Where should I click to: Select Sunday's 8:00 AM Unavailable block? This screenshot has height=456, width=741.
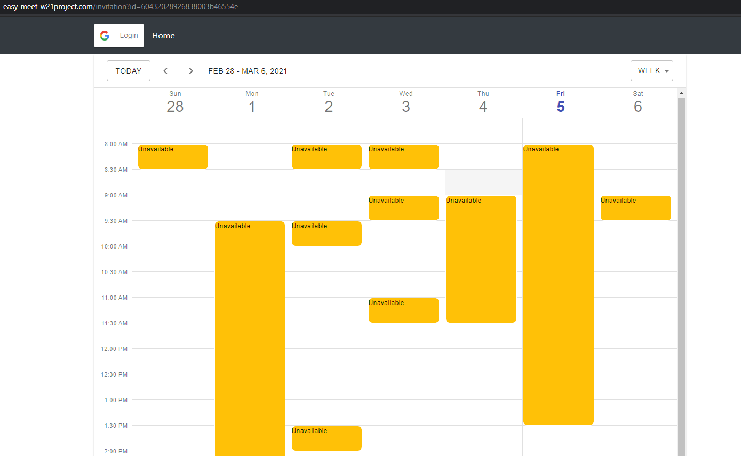pyautogui.click(x=173, y=156)
